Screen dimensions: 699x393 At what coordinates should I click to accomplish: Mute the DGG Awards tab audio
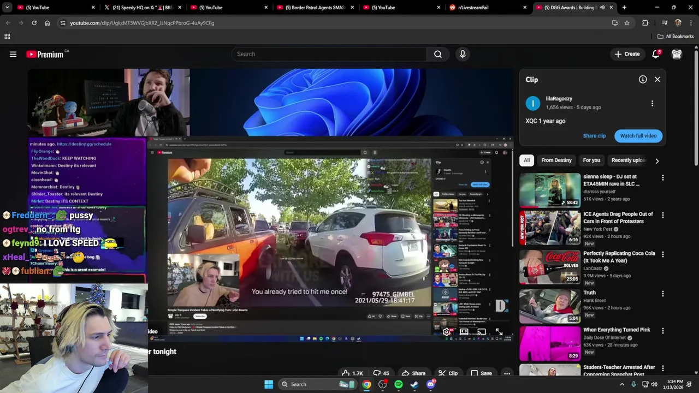[x=602, y=8]
